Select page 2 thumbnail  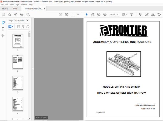tap(18, 62)
